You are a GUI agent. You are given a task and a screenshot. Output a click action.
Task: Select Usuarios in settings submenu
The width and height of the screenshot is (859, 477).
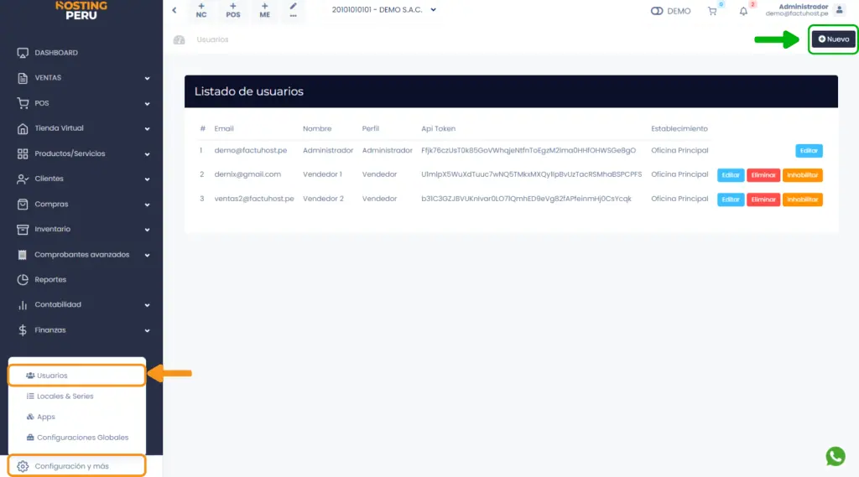pyautogui.click(x=76, y=376)
